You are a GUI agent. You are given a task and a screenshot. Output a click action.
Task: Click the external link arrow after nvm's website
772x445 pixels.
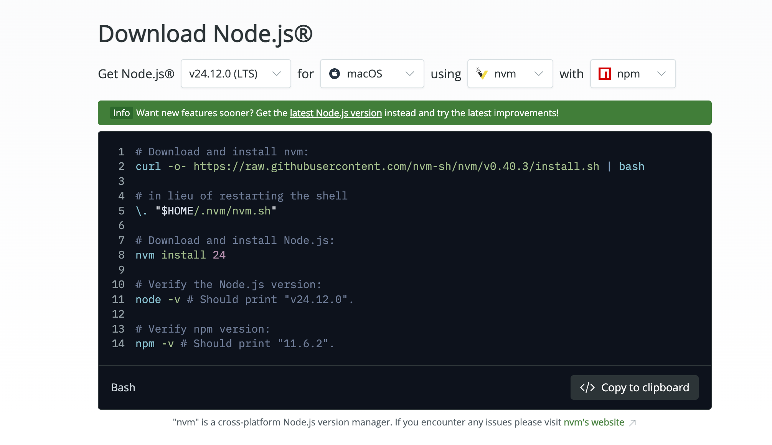tap(633, 423)
